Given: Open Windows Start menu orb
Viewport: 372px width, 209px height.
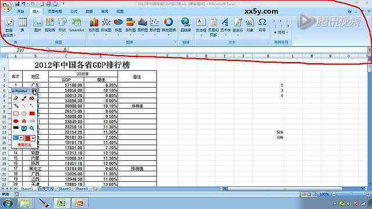Looking at the screenshot, I should [x=8, y=203].
